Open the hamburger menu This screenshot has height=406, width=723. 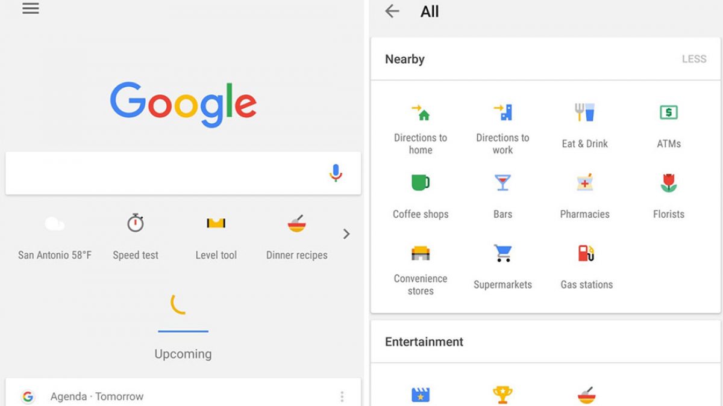(31, 8)
